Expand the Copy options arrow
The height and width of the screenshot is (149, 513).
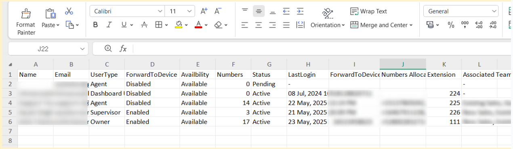pyautogui.click(x=77, y=25)
